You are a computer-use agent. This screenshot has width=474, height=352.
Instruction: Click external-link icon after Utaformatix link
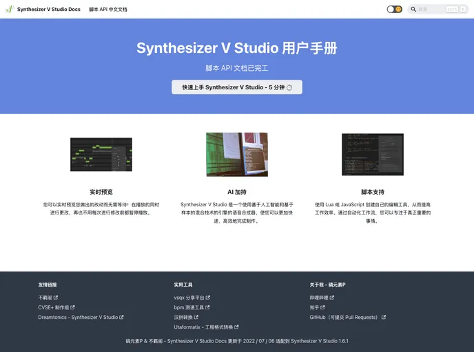(x=237, y=327)
